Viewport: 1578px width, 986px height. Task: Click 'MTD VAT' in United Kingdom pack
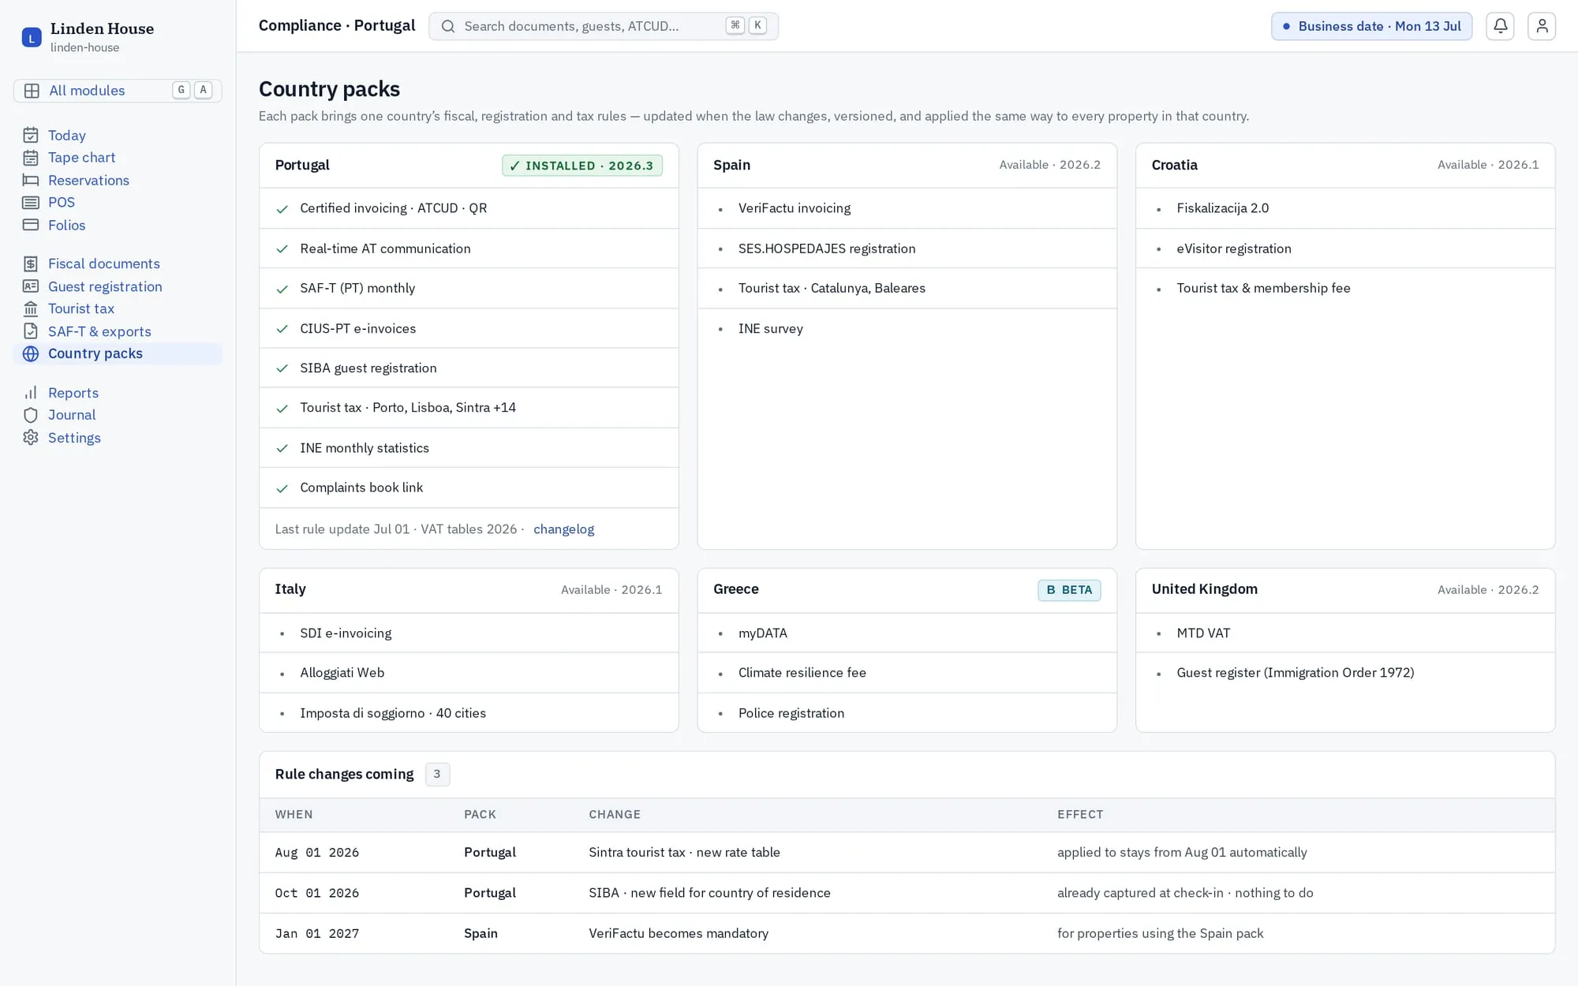tap(1203, 633)
